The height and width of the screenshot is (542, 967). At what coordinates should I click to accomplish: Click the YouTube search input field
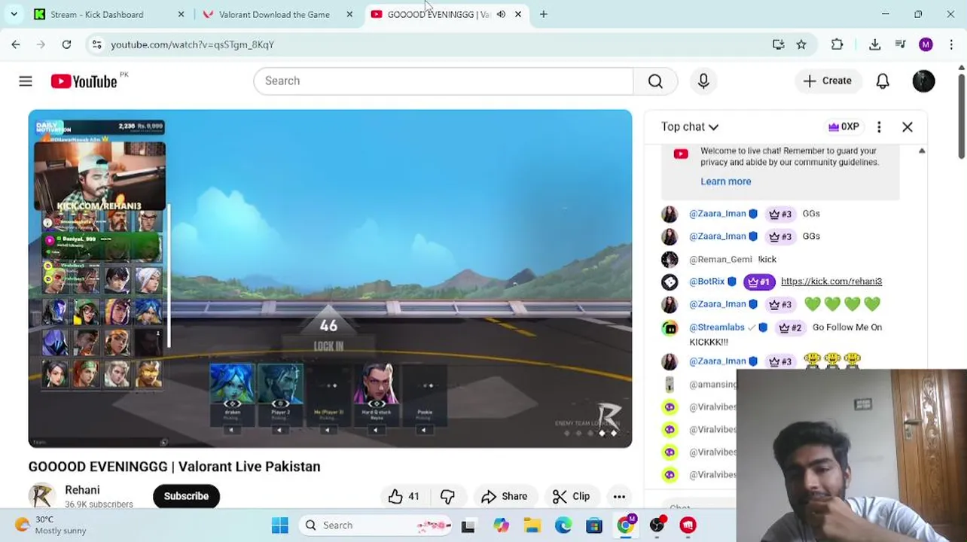(x=444, y=81)
